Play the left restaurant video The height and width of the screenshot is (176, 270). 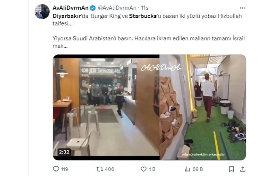[106, 107]
